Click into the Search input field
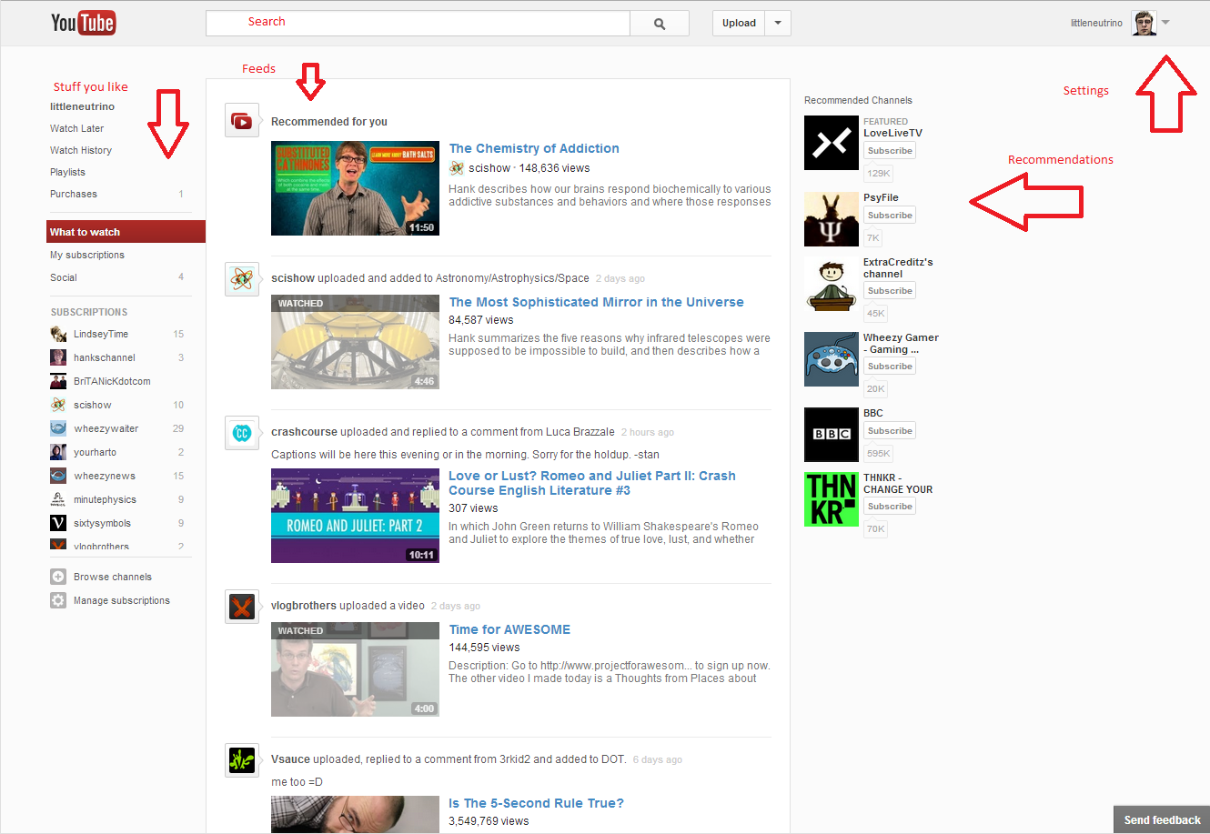The height and width of the screenshot is (834, 1210). [418, 23]
